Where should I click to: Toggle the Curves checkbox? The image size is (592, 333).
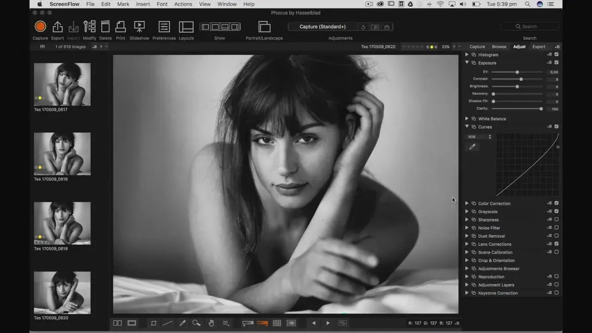[x=556, y=126]
